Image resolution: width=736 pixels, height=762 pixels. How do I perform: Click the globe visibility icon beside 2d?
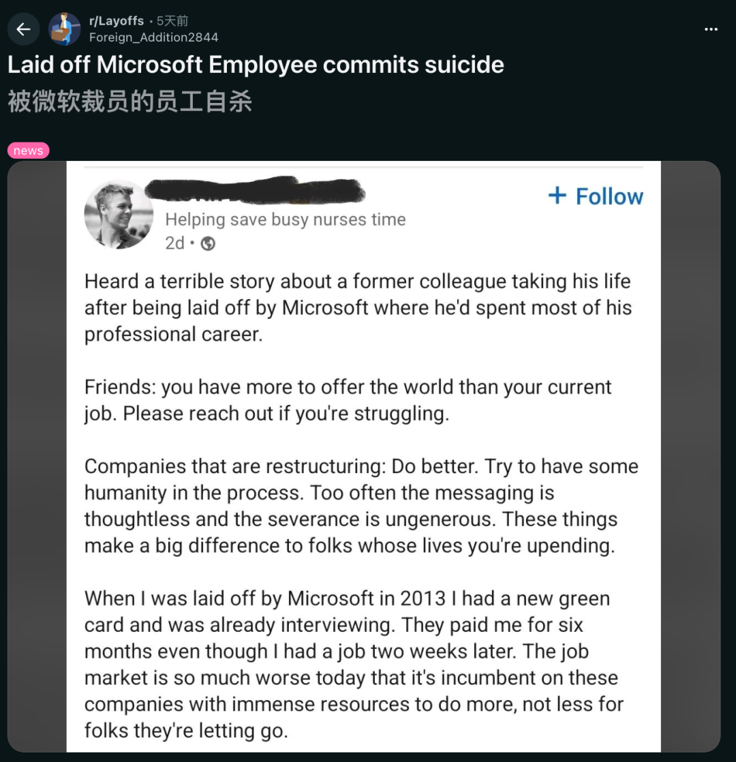(208, 243)
